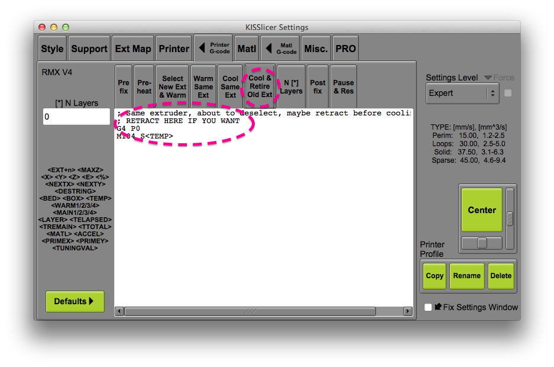Open the Matl tab
The width and height of the screenshot is (554, 367).
tap(247, 49)
